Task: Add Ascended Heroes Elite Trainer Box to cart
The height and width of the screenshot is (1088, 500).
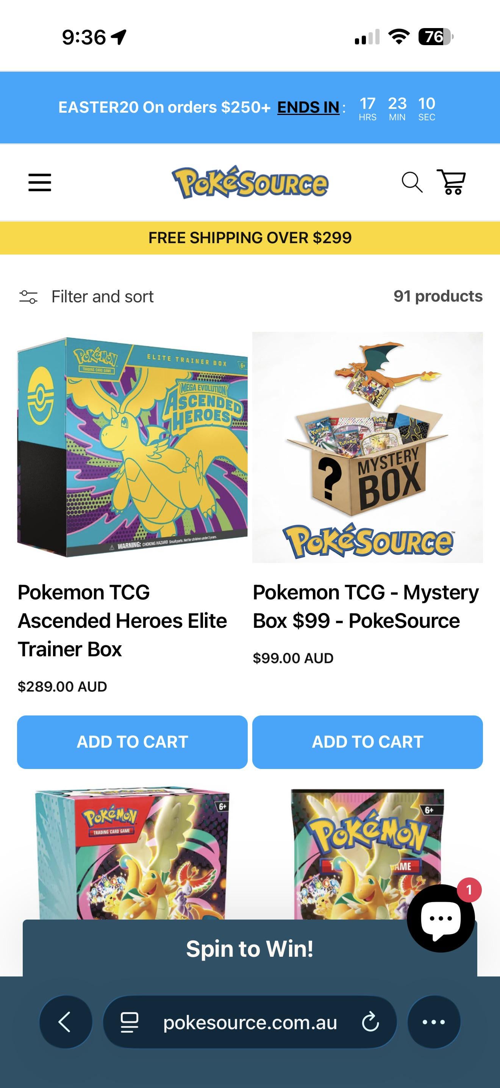Action: 132,742
